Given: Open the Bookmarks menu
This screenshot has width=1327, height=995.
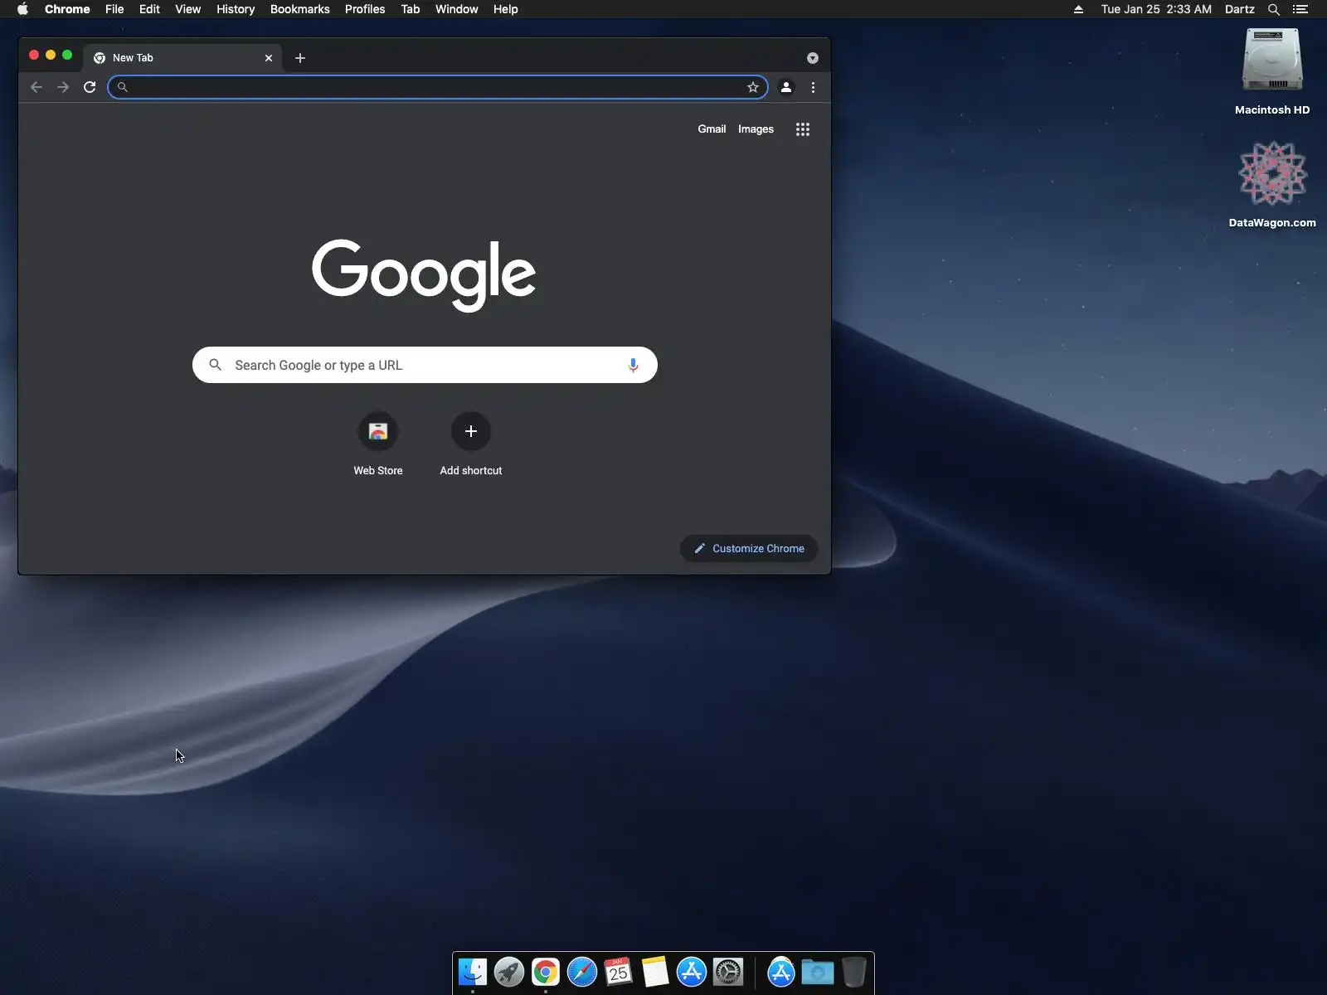Looking at the screenshot, I should [x=300, y=9].
